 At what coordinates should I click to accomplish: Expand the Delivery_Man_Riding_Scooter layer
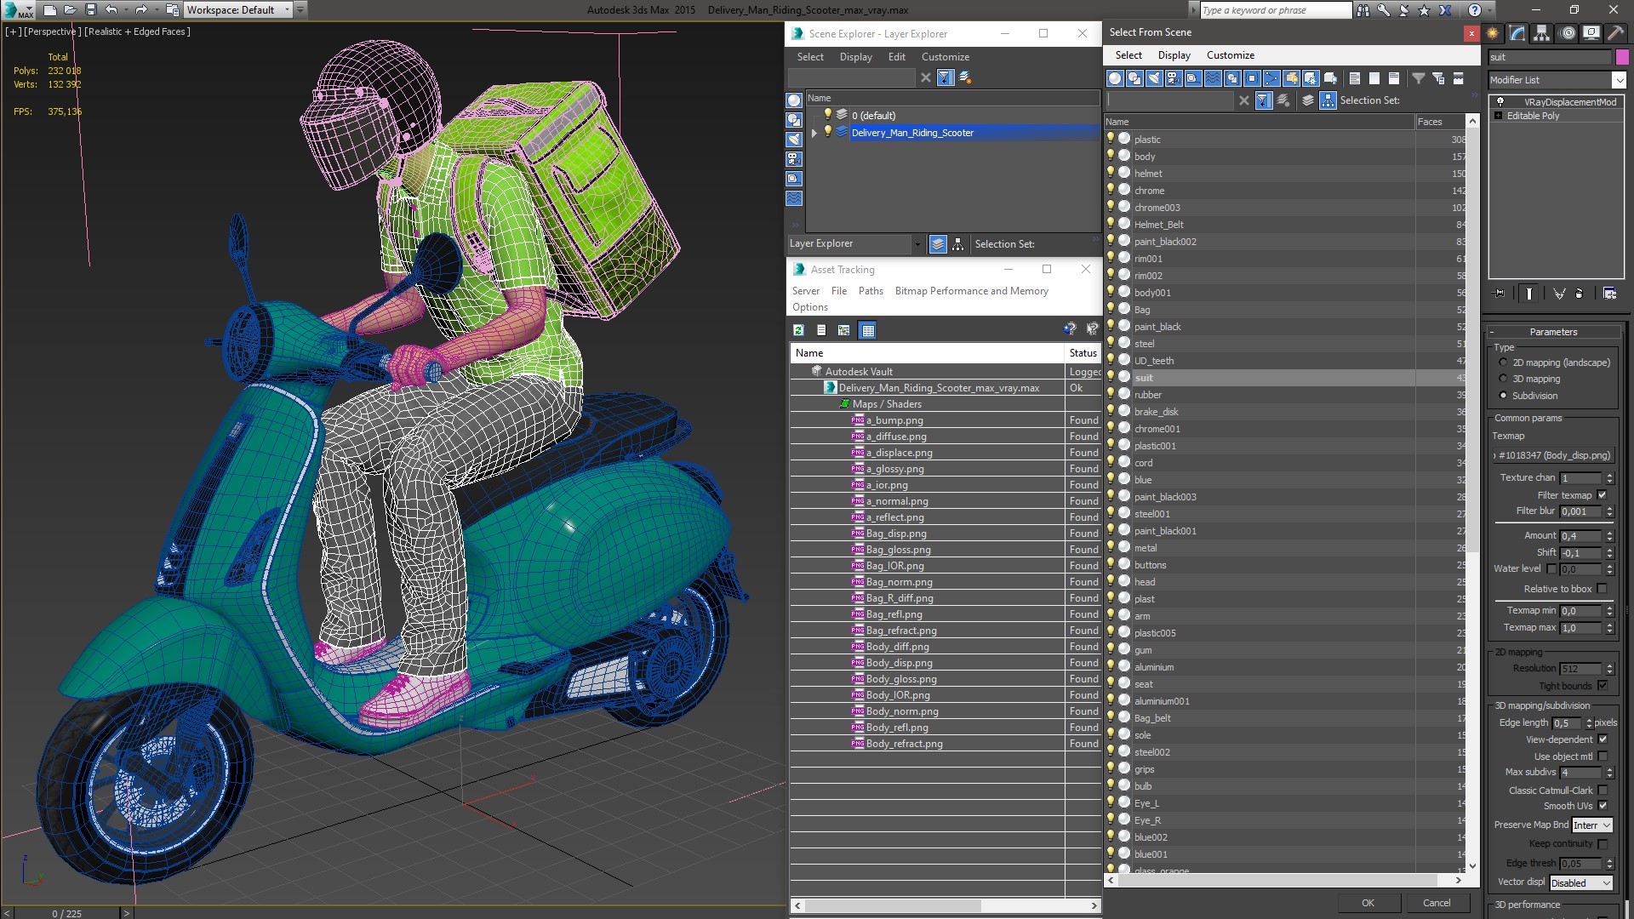pos(814,133)
